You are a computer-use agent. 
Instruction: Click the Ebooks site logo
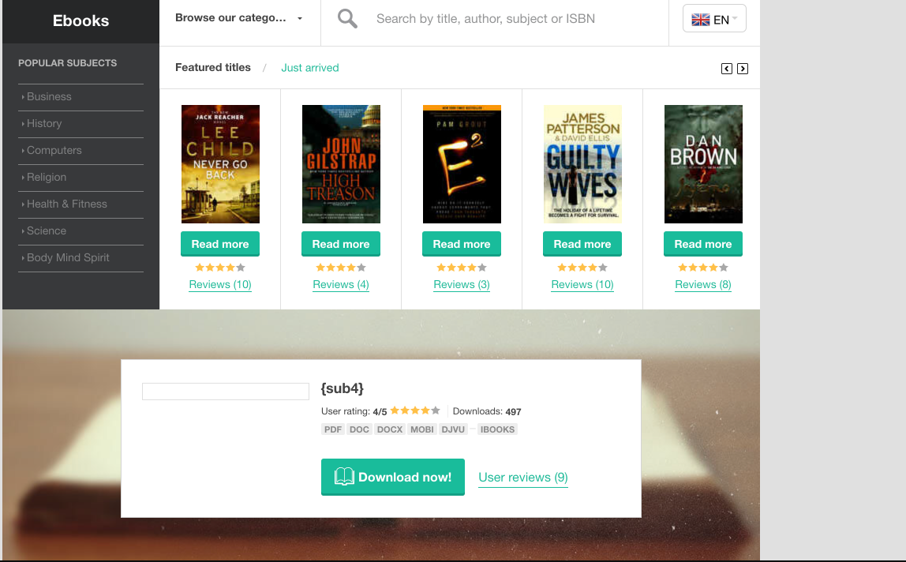[x=80, y=21]
